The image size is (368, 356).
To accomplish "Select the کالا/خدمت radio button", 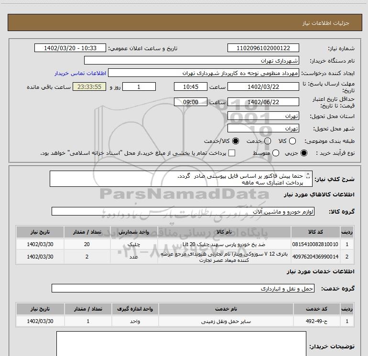I will click(x=236, y=141).
